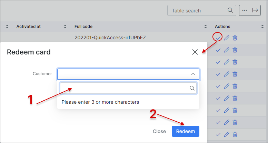Sort by the Activated at column arrows
This screenshot has height=143, width=268.
(65, 27)
